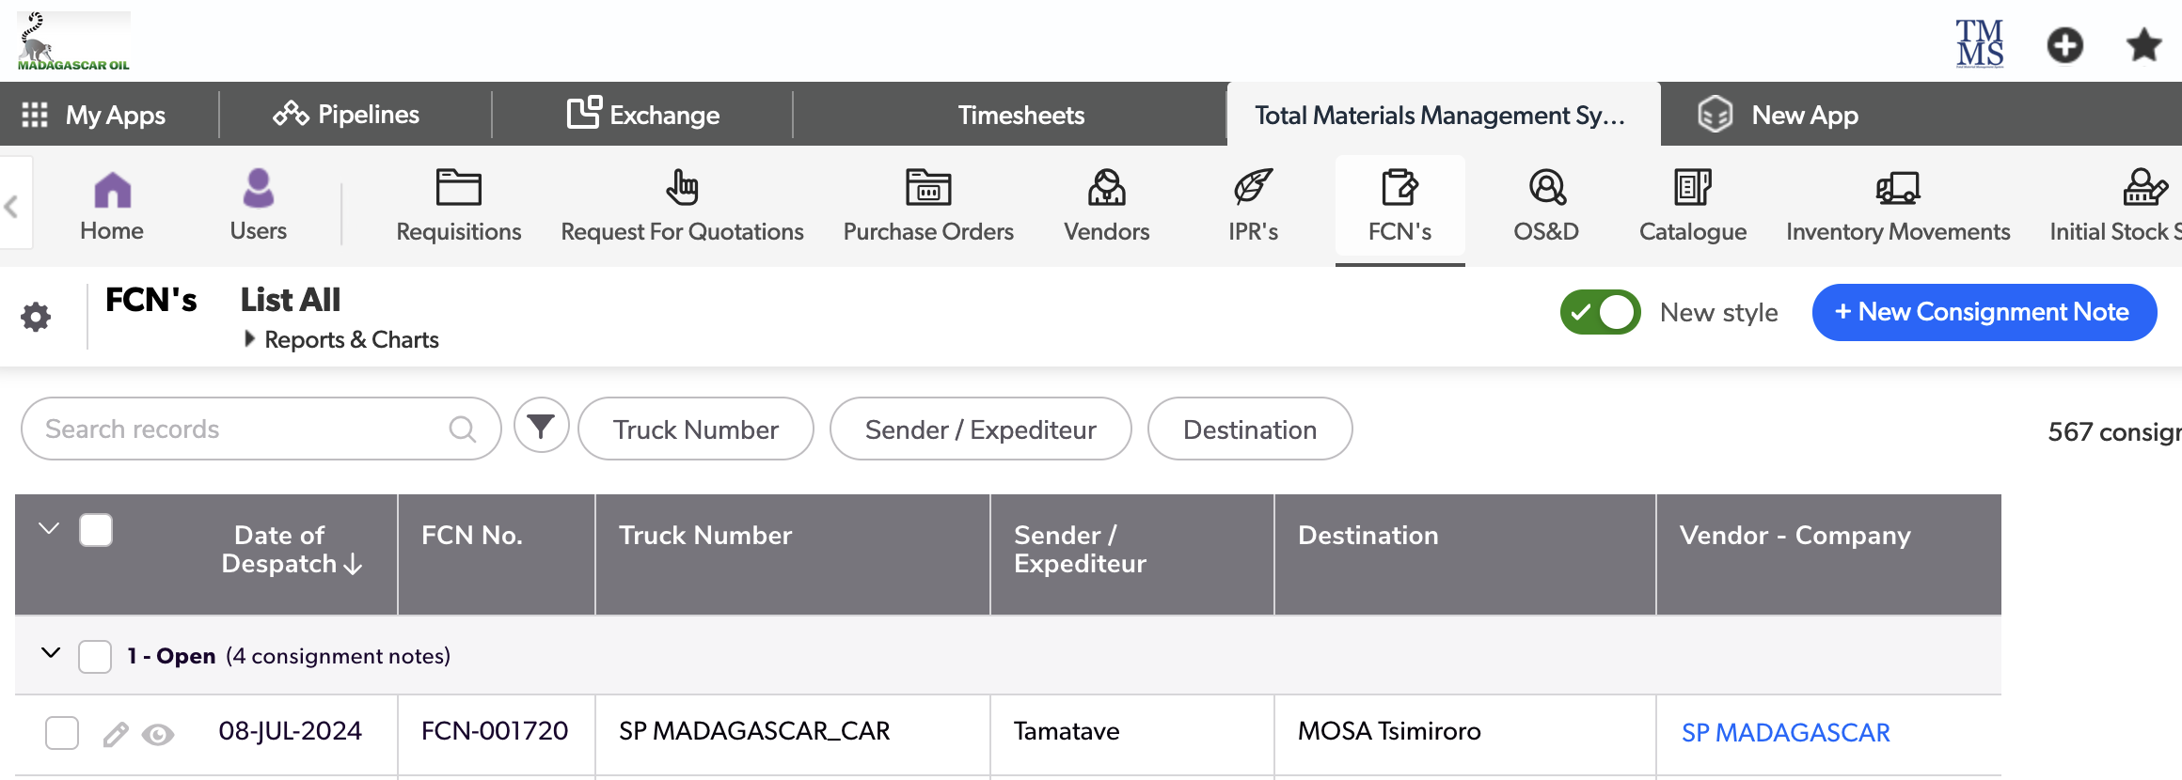
Task: Tick the checkbox for FCN-001720 row
Action: (x=62, y=733)
